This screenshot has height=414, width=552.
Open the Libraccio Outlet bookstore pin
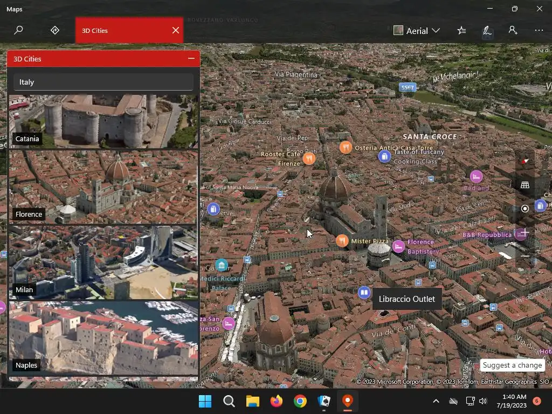[x=364, y=292]
